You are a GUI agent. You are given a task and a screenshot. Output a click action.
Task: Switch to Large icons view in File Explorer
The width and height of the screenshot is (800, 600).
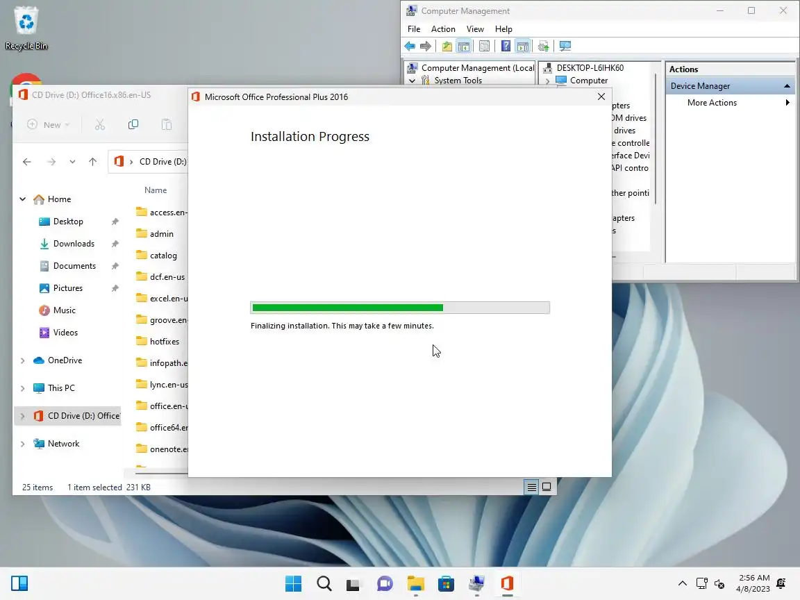tap(547, 487)
